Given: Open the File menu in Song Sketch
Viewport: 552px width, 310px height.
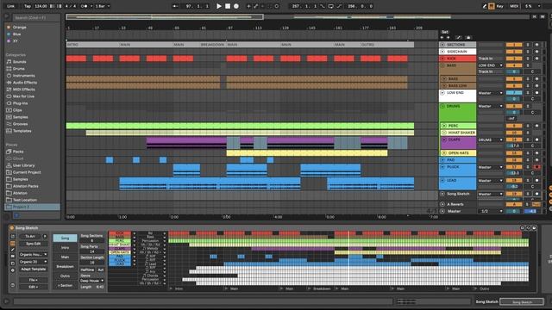Looking at the screenshot, I should pyautogui.click(x=33, y=280).
